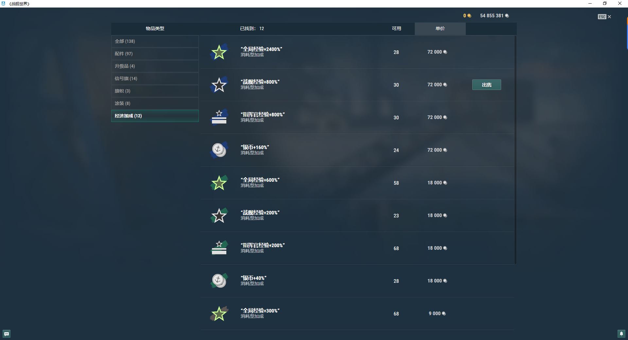The image size is (628, 340).
Task: Click the 全局经验+2400% green star icon
Action: [x=219, y=52]
